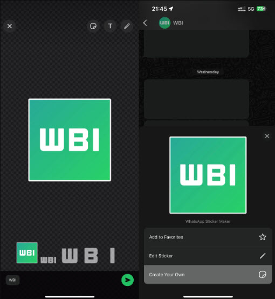Image resolution: width=275 pixels, height=299 pixels.
Task: Tap the sticker icon beside Create Your Own
Action: click(x=263, y=275)
